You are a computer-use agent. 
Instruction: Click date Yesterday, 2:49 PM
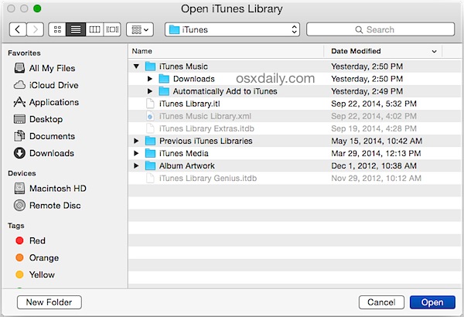367,91
